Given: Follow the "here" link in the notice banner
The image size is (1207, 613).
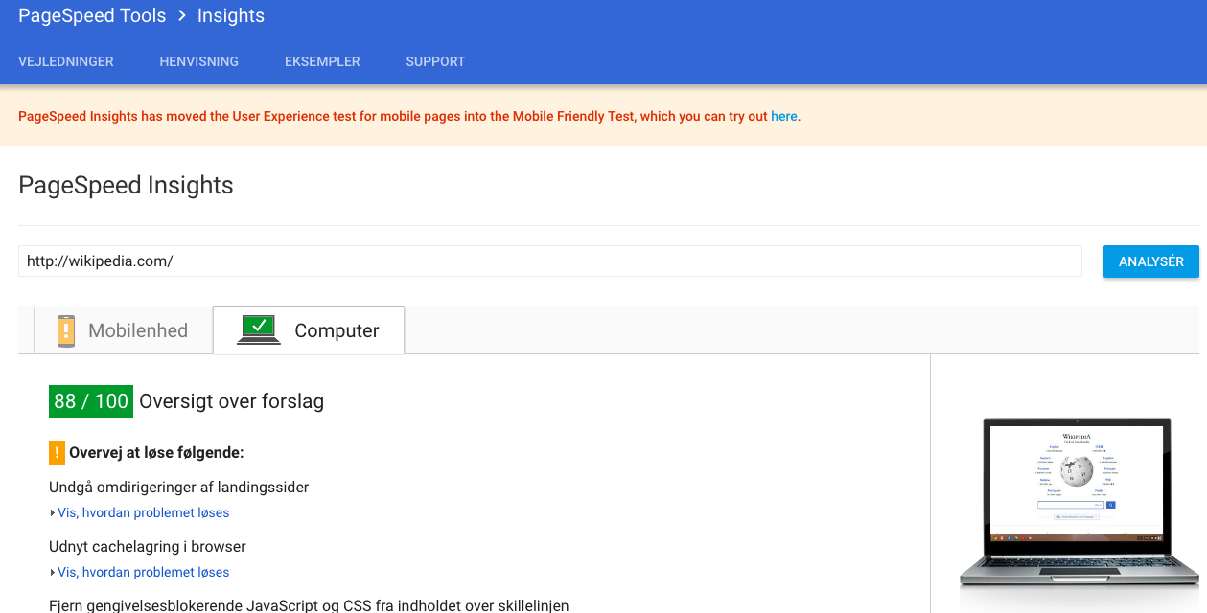Looking at the screenshot, I should click(x=783, y=116).
